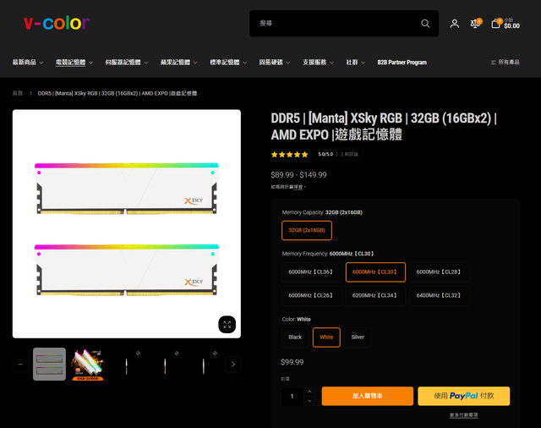Image resolution: width=541 pixels, height=428 pixels.
Task: Select third thumbnail in gallery strip
Action: point(126,365)
